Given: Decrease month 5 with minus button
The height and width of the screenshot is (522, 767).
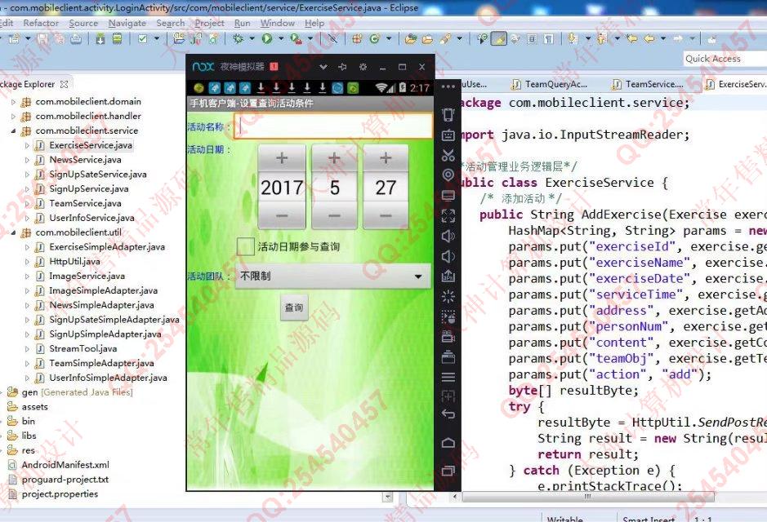Looking at the screenshot, I should (x=335, y=215).
